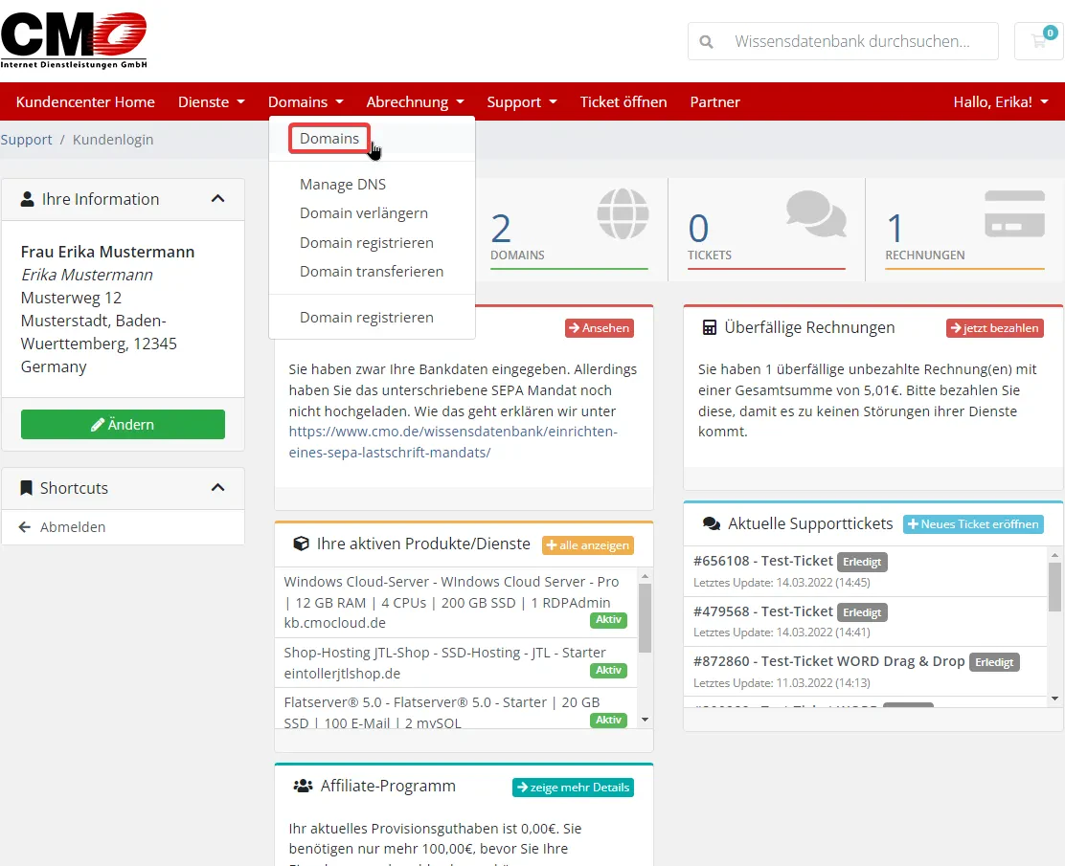1065x866 pixels.
Task: Click support tickets scroll-down arrow
Action: tap(1054, 699)
